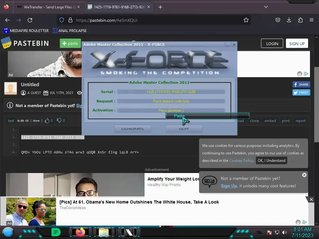Click the text syntax label
The image size is (319, 239).
coord(11,121)
